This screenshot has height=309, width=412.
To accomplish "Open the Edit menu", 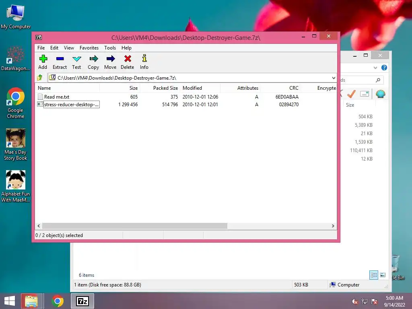I will click(x=54, y=47).
